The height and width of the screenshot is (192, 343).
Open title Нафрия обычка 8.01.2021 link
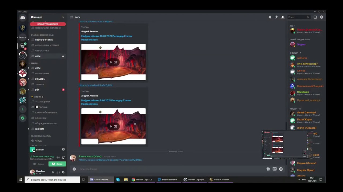(x=106, y=102)
